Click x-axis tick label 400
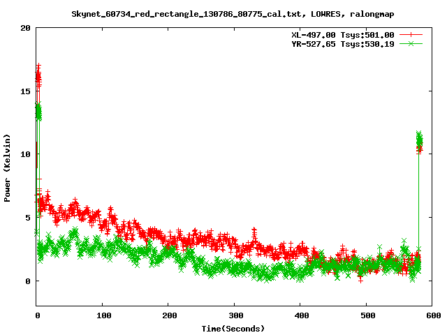The width and height of the screenshot is (447, 335). [301, 315]
